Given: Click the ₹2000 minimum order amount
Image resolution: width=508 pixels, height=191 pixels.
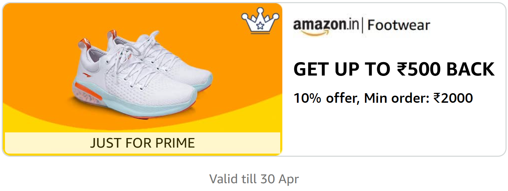Looking at the screenshot, I should pyautogui.click(x=453, y=98).
